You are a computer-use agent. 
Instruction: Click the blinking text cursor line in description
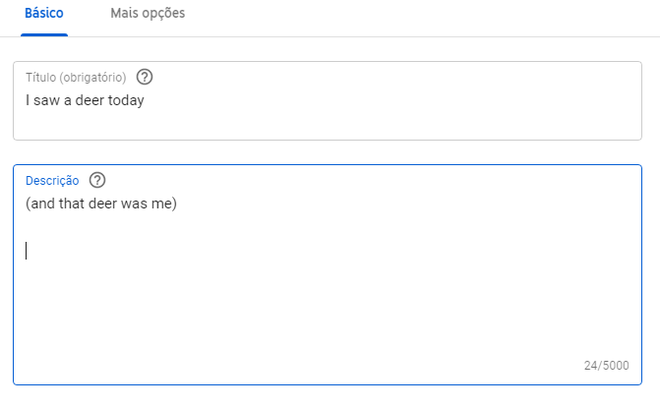pos(27,251)
